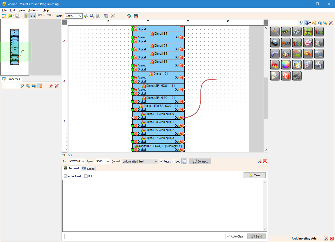
Task: Select the ABC text components category
Action: coord(286,43)
